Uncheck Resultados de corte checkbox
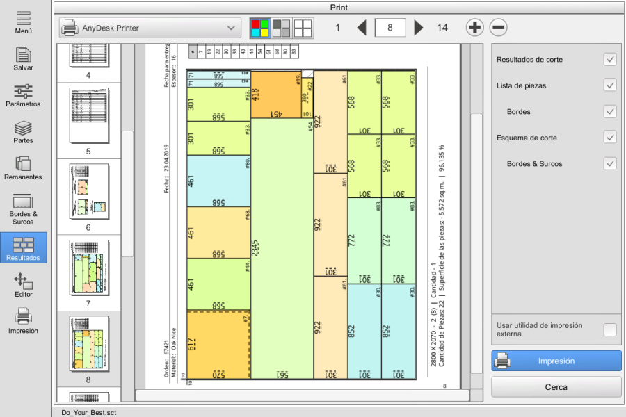Screen dimensions: 626x417 point(610,60)
